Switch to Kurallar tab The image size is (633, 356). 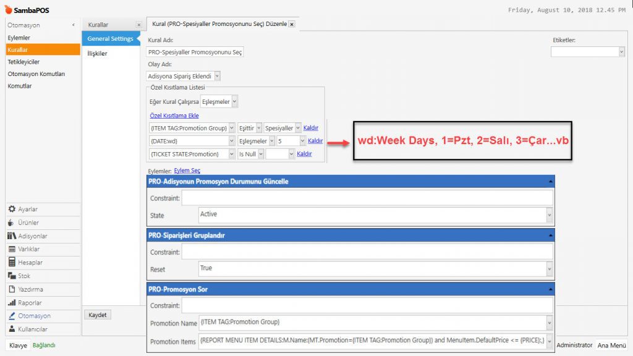click(98, 25)
